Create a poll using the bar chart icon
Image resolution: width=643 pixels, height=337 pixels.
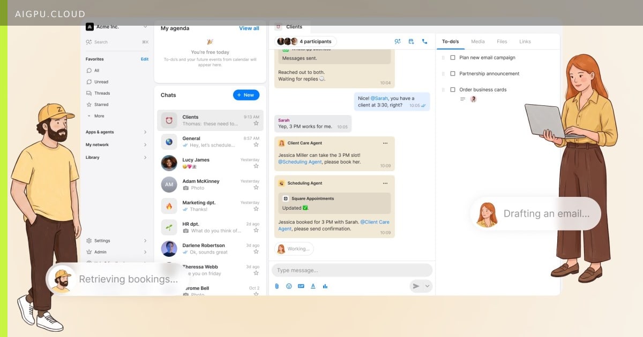click(x=325, y=286)
